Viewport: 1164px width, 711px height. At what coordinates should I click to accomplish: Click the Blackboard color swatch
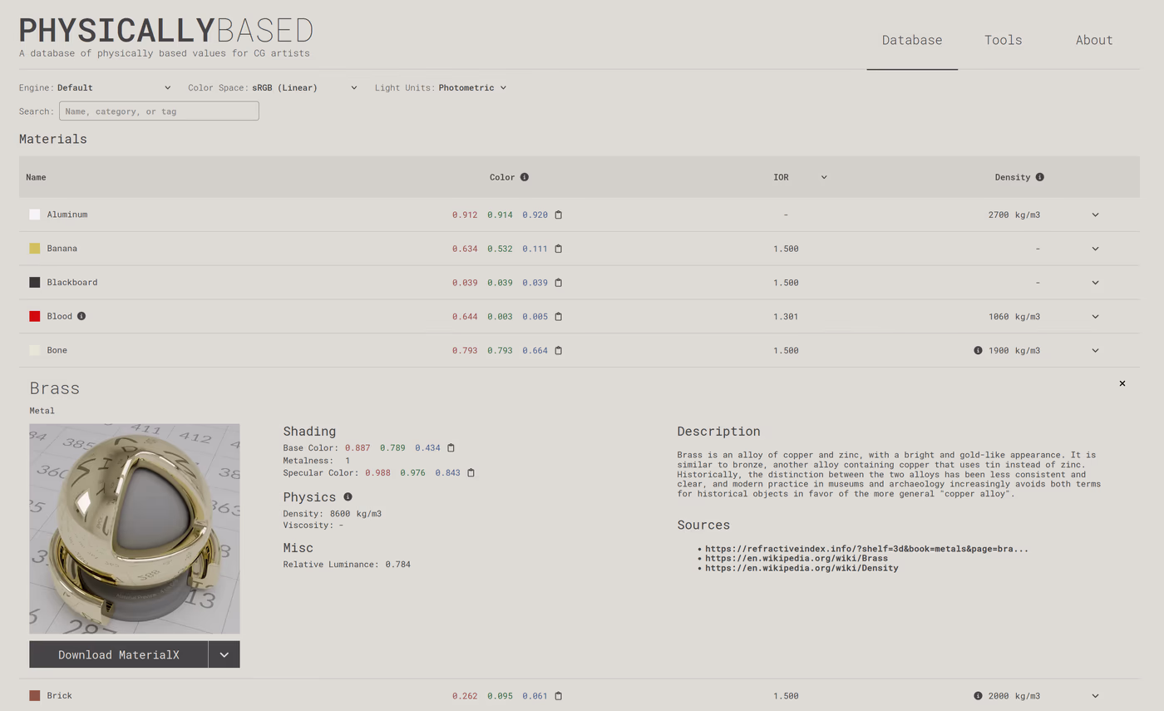(x=35, y=283)
